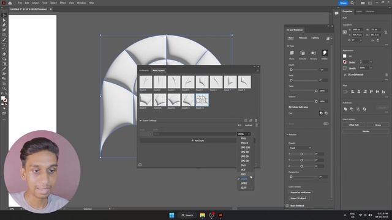This screenshot has height=220, width=392.
Task: Click the Depth slider handle
Action: pyautogui.click(x=291, y=70)
